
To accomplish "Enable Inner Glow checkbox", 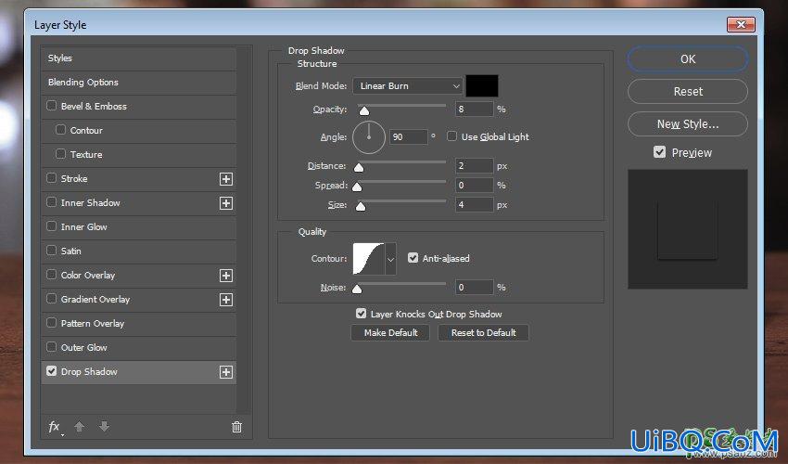I will click(51, 226).
